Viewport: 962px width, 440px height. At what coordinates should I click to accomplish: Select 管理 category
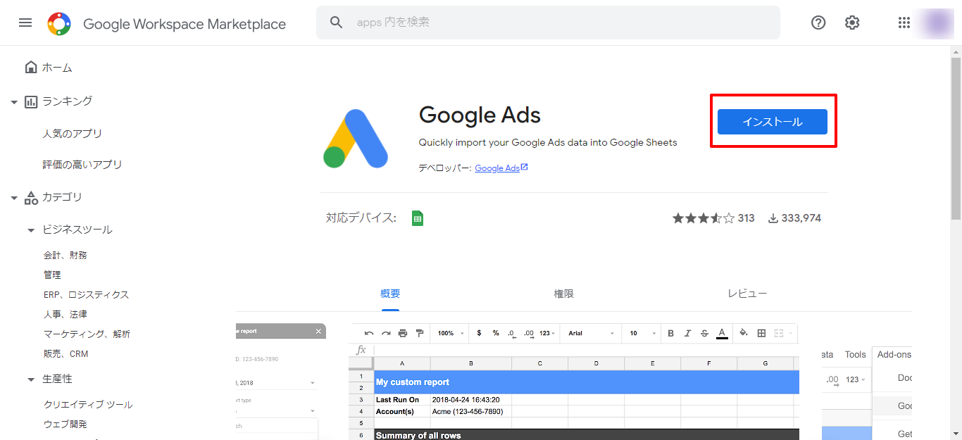[52, 275]
